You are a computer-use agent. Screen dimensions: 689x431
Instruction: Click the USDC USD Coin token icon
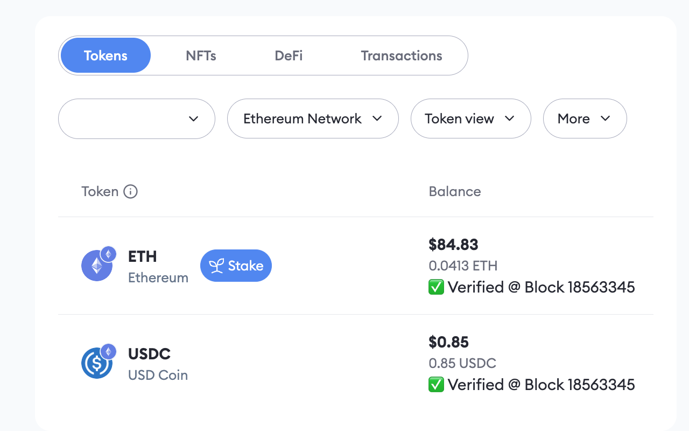97,362
